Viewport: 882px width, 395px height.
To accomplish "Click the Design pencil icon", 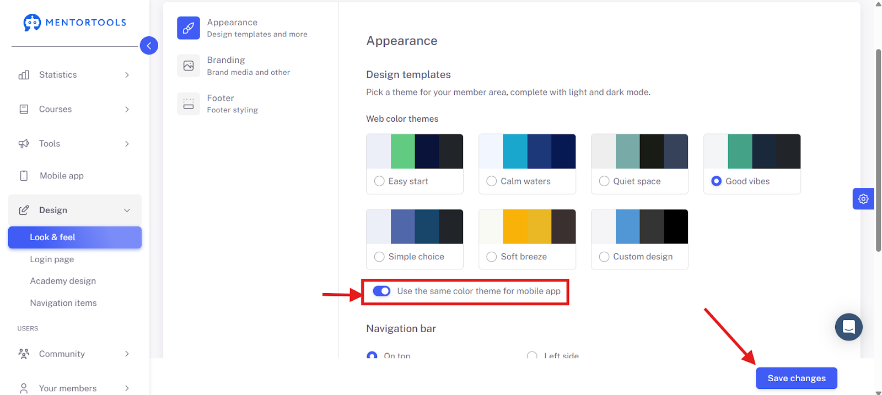I will 24,210.
